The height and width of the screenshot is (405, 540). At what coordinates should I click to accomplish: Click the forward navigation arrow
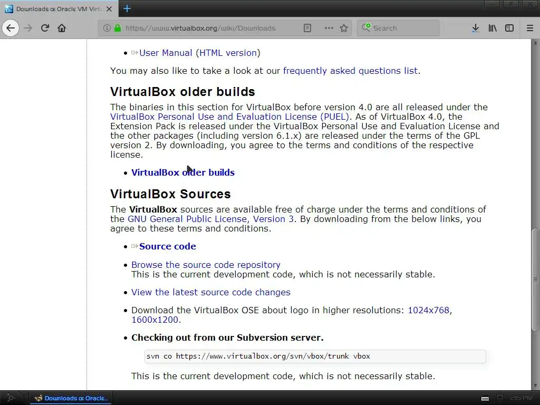[x=28, y=28]
